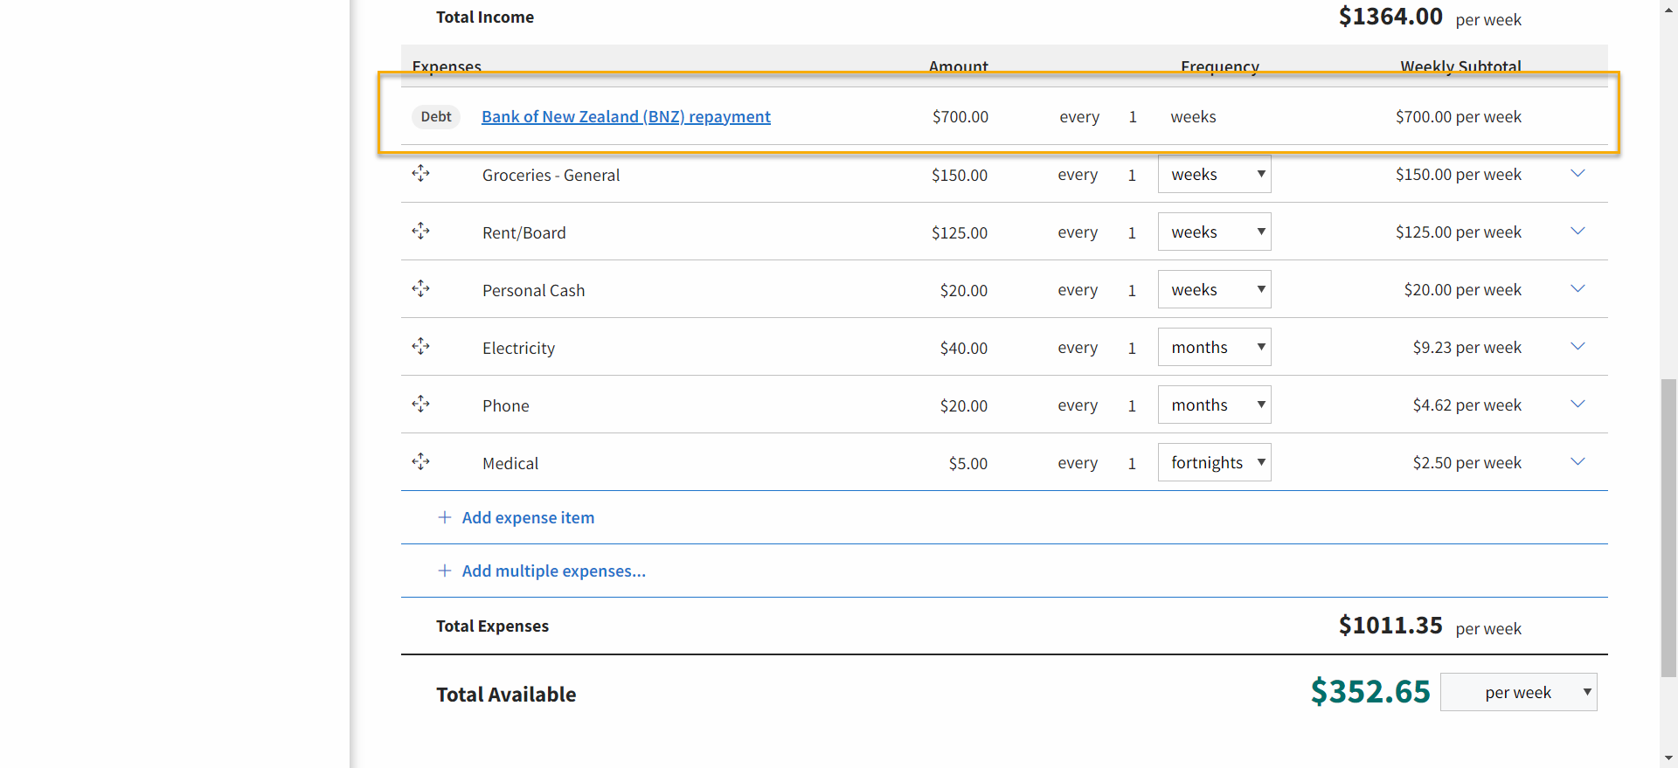Click the $1011.35 Total Expenses value
The width and height of the screenshot is (1678, 768).
coord(1390,626)
